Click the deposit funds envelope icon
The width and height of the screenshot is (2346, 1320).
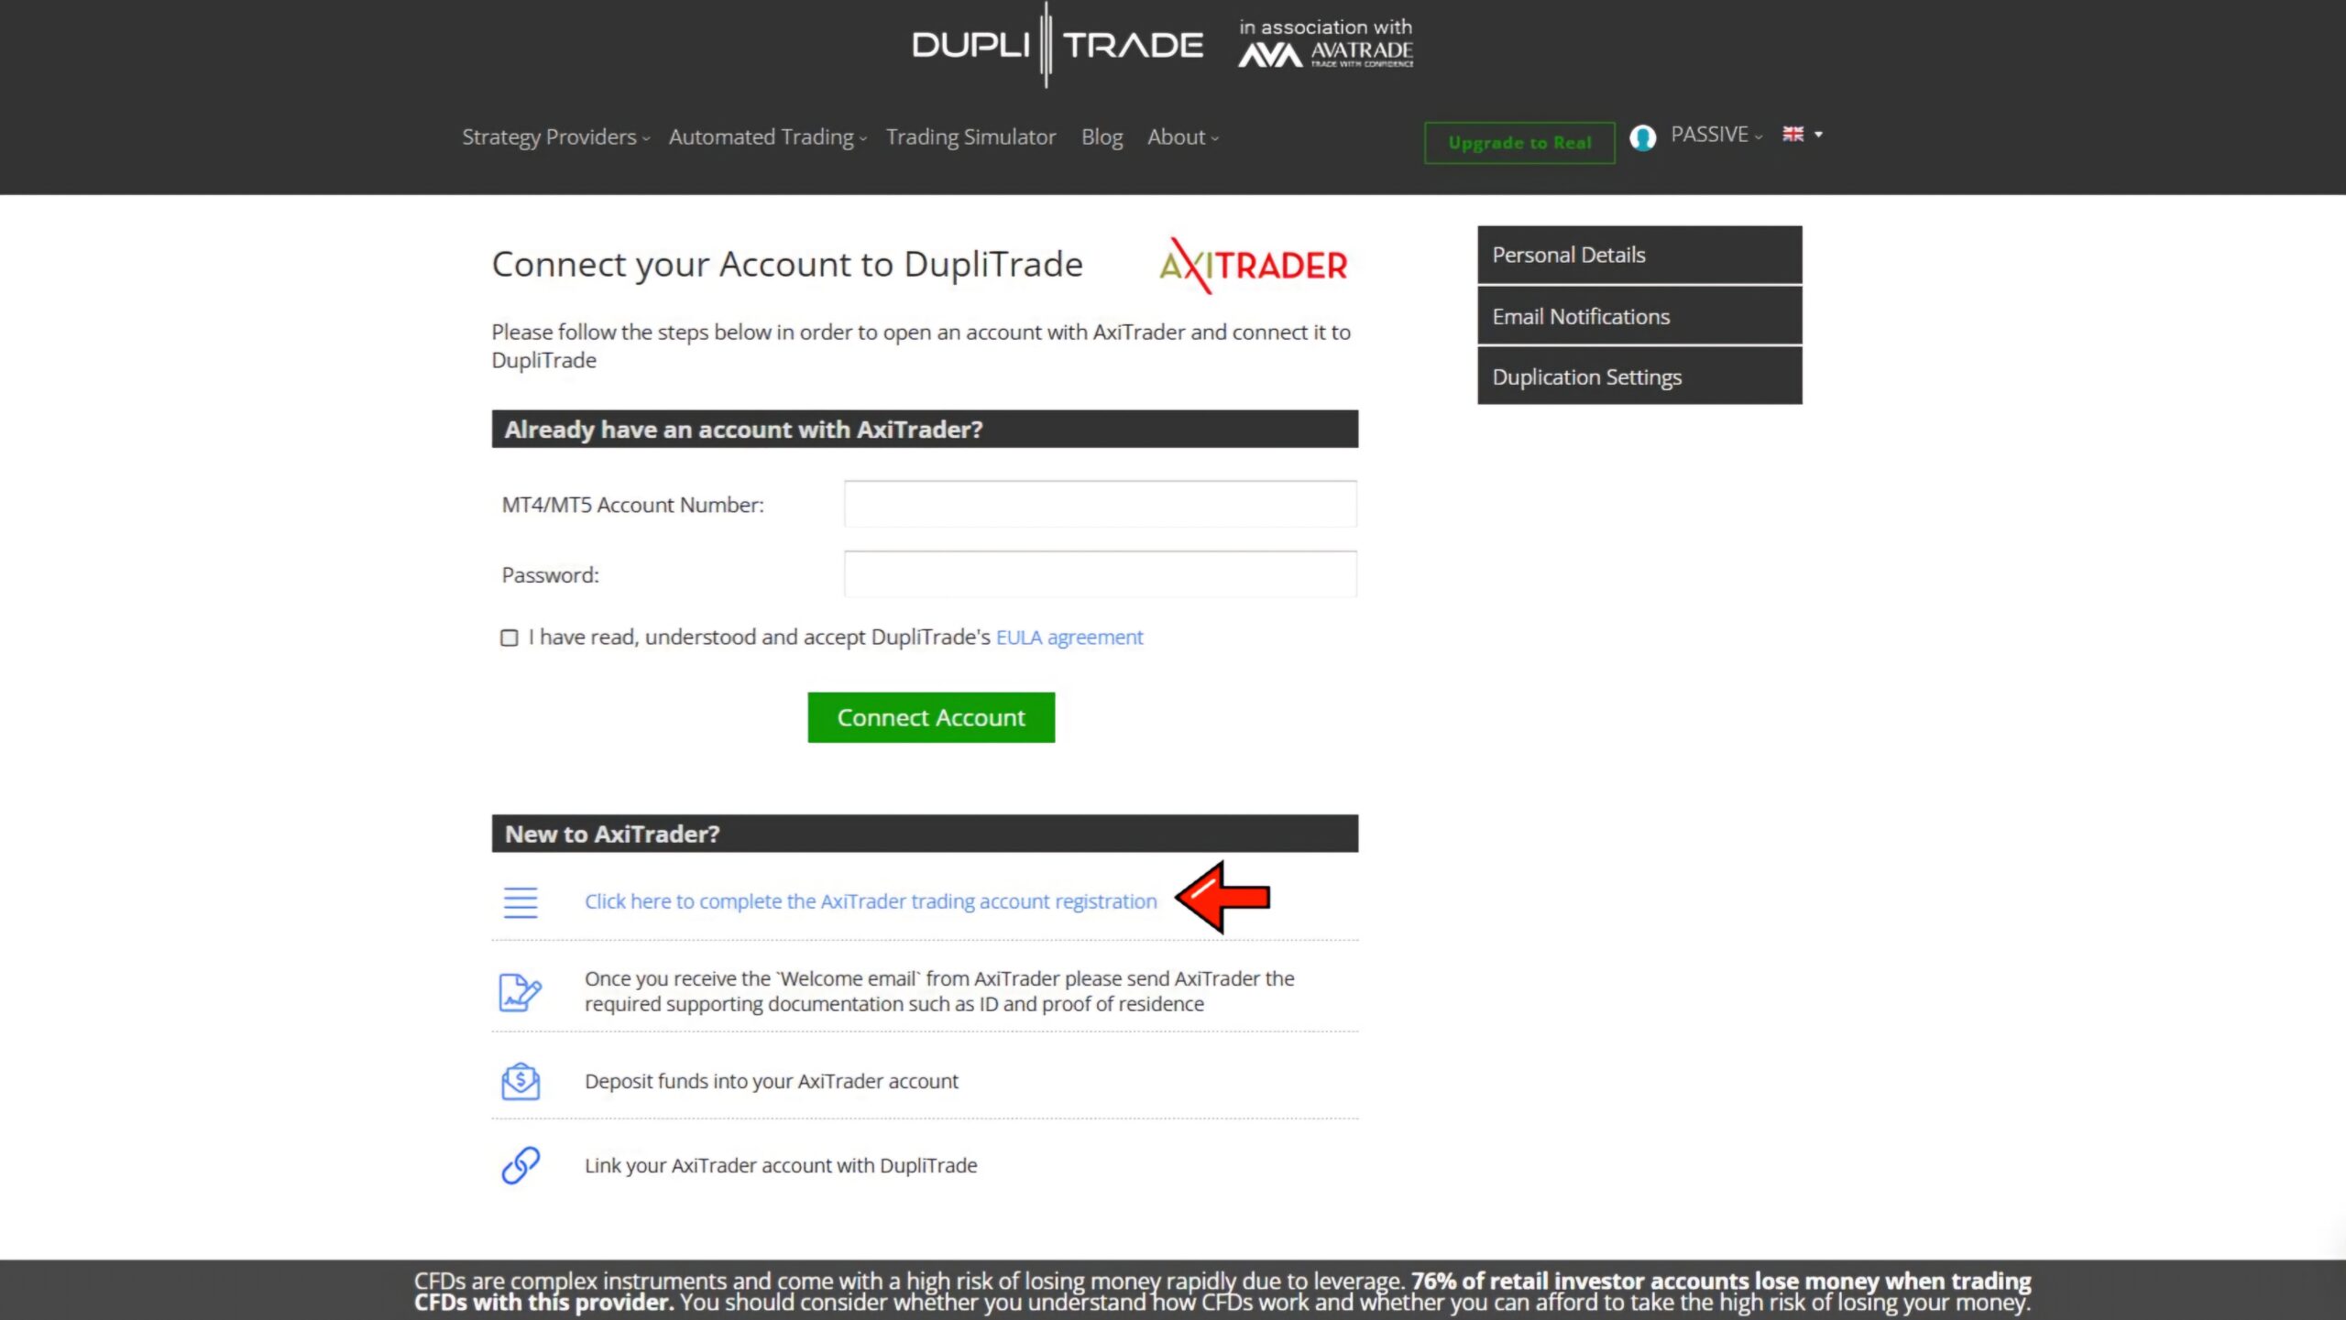click(521, 1081)
